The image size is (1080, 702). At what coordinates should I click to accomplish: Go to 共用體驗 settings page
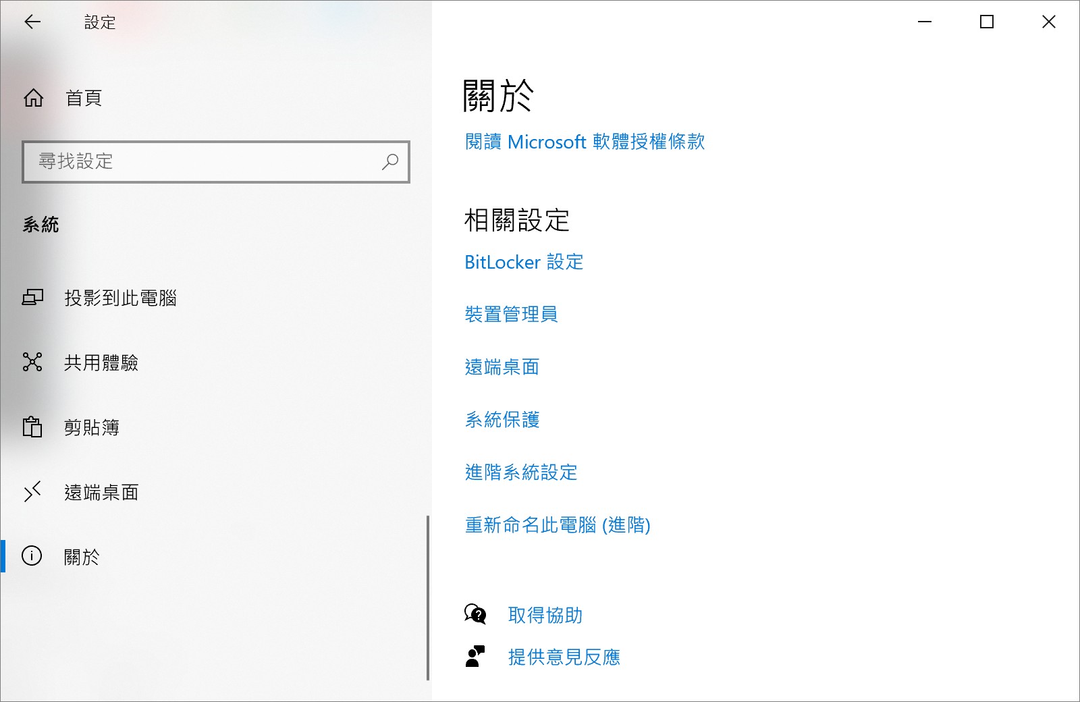216,362
